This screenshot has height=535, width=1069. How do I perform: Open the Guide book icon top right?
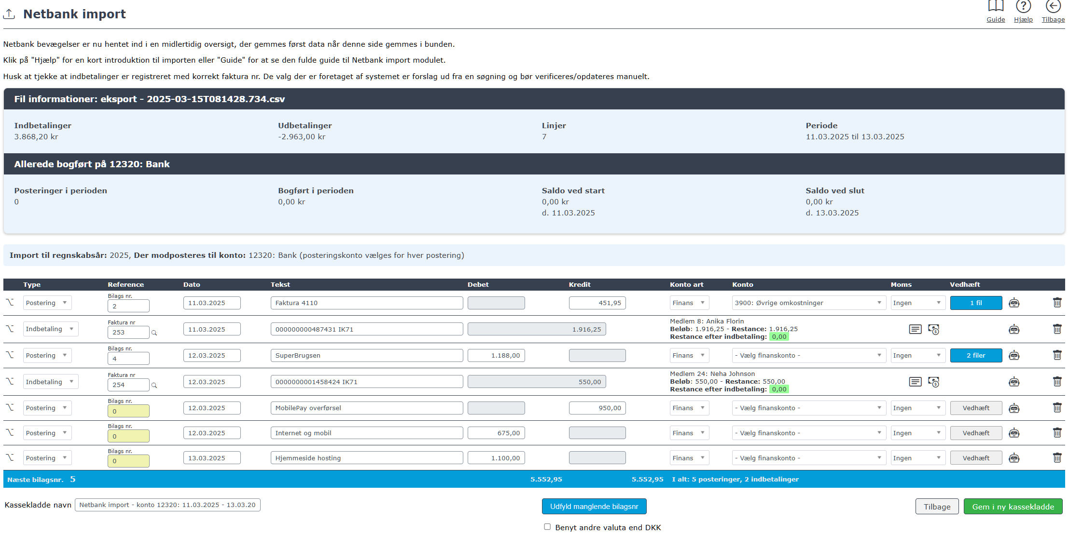pos(996,7)
